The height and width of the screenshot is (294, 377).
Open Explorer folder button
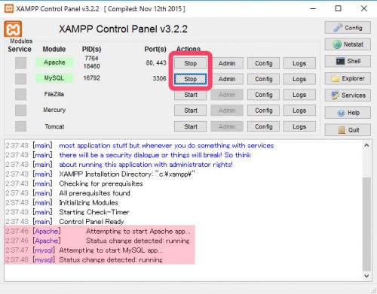pyautogui.click(x=348, y=78)
